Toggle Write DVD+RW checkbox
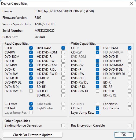 pyautogui.click(x=97, y=74)
